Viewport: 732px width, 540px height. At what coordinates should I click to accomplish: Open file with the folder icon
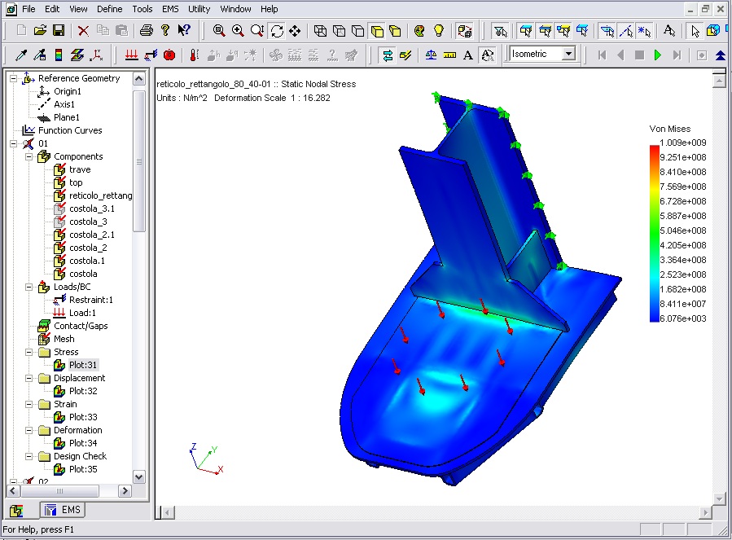(40, 31)
